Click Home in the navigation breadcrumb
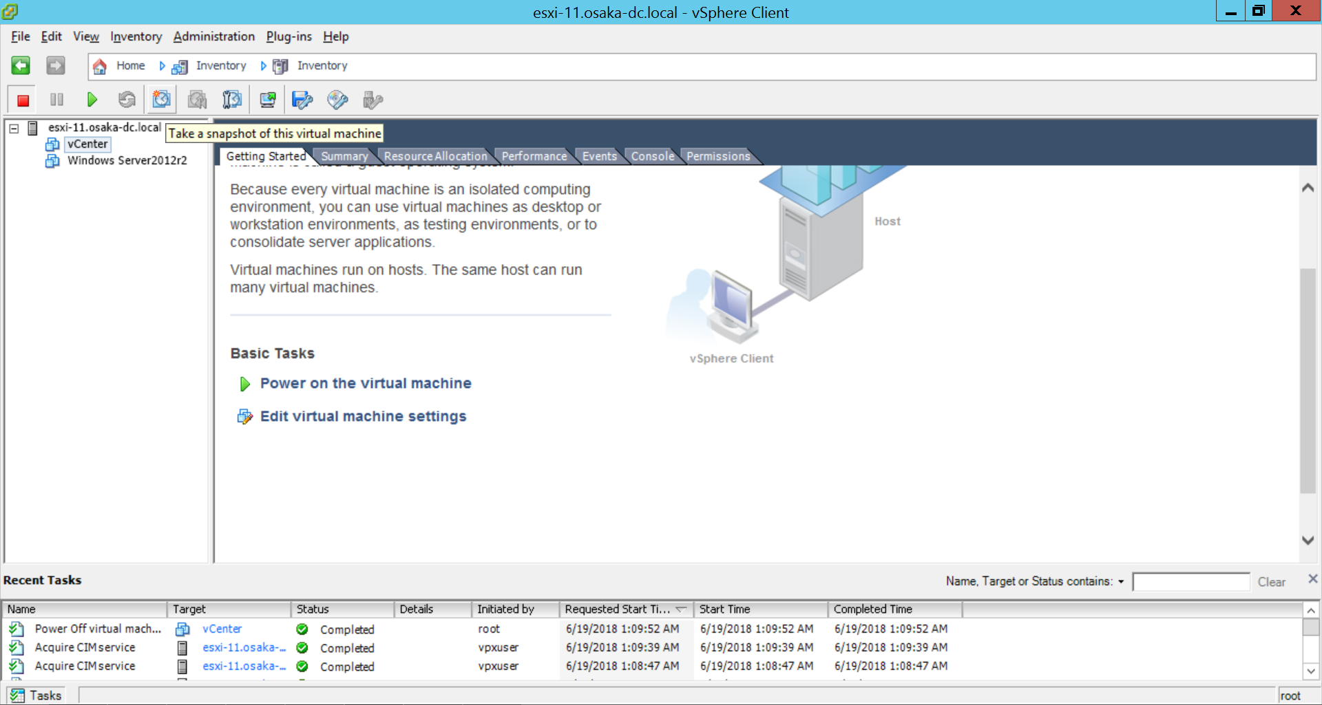1322x705 pixels. (131, 66)
